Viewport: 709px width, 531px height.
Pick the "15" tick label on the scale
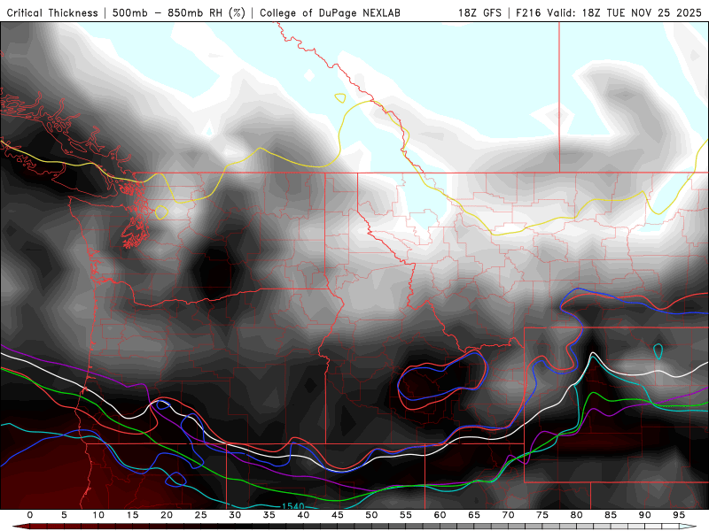pos(132,515)
